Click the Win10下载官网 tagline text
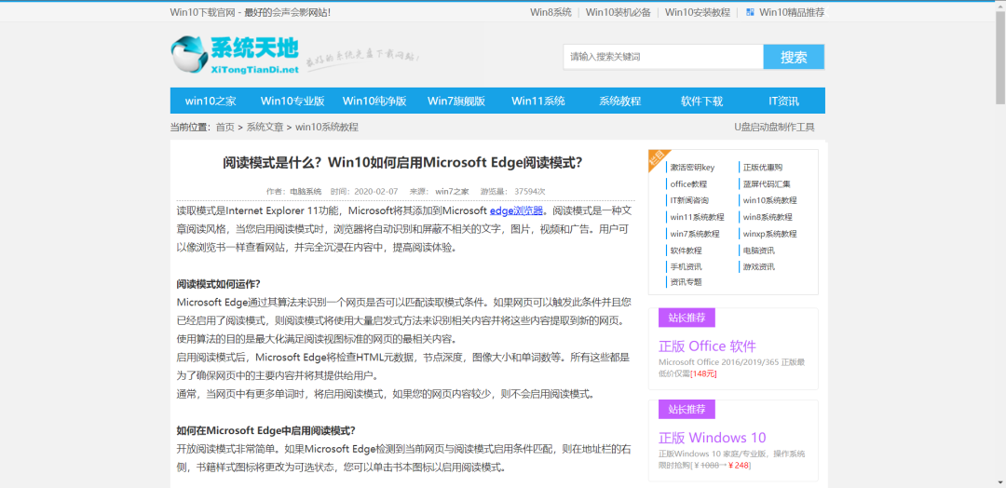This screenshot has height=488, width=1006. click(251, 11)
